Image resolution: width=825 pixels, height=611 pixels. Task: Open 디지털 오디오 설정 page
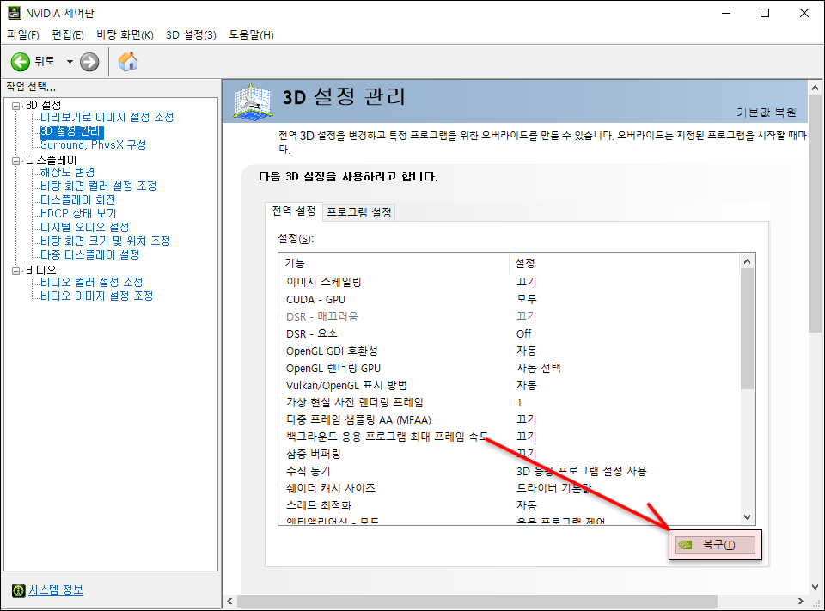pyautogui.click(x=85, y=227)
